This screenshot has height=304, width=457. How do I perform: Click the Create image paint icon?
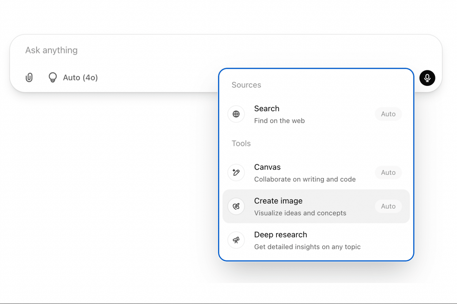[x=236, y=206]
